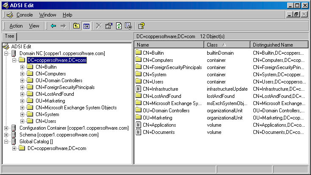
Task: Expand CN=Builtin in the tree
Action: [x=22, y=67]
